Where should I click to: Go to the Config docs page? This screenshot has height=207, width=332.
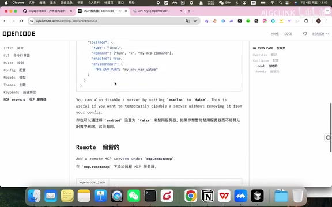tap(14, 70)
